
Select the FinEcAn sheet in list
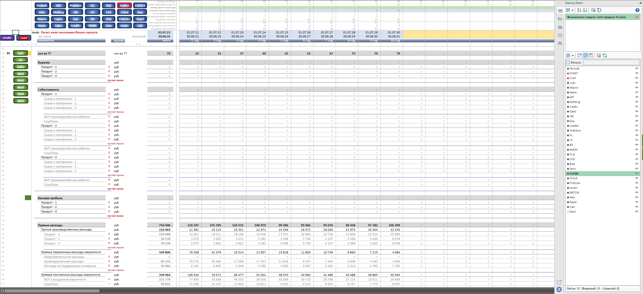[575, 183]
